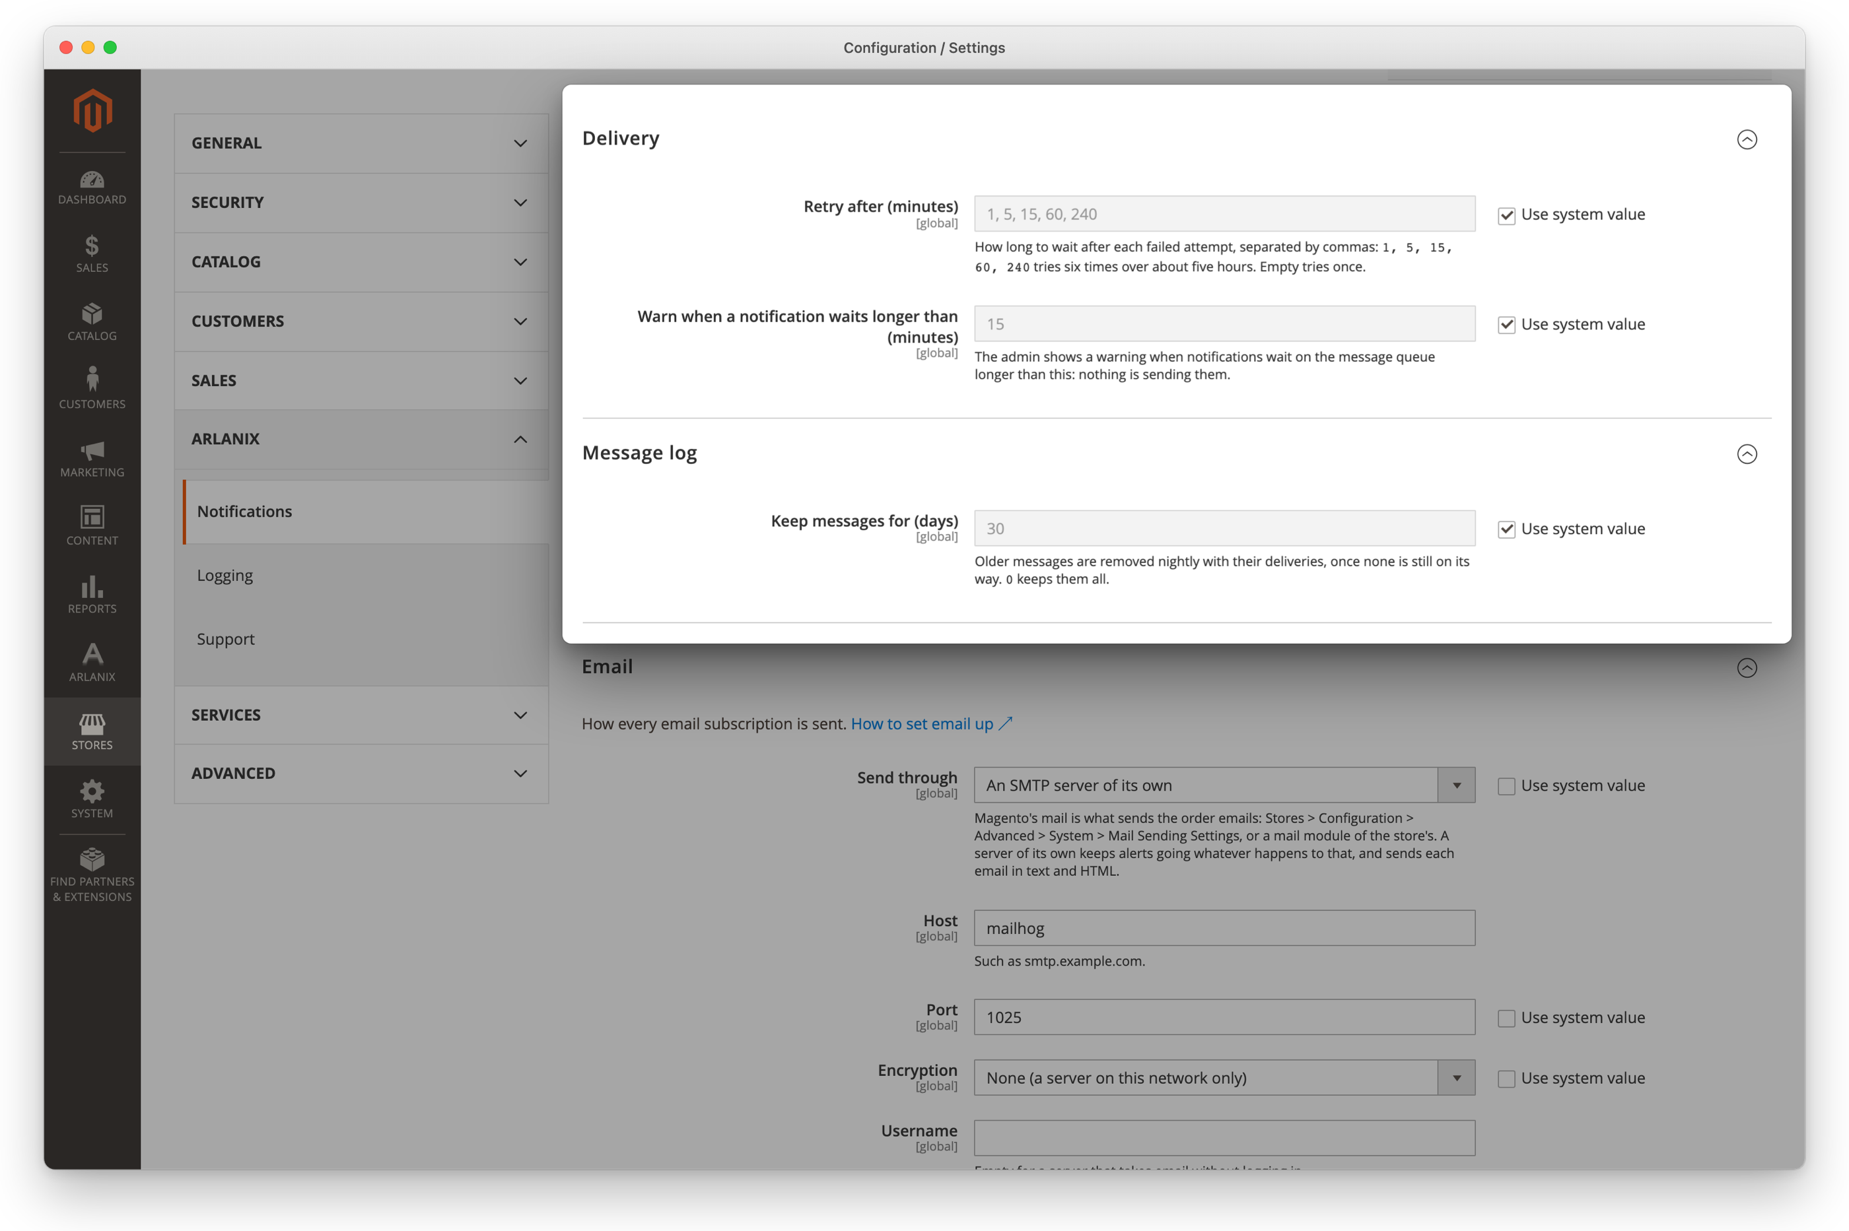Image resolution: width=1849 pixels, height=1231 pixels.
Task: Click the Delivery section heading
Action: [x=621, y=138]
